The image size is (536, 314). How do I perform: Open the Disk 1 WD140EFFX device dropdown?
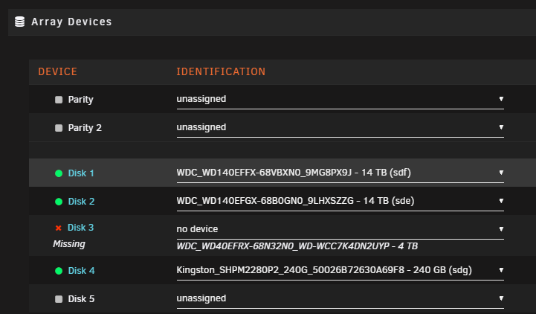340,173
